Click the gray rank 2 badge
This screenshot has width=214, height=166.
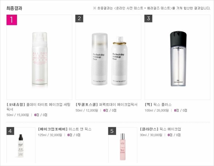(x=79, y=18)
